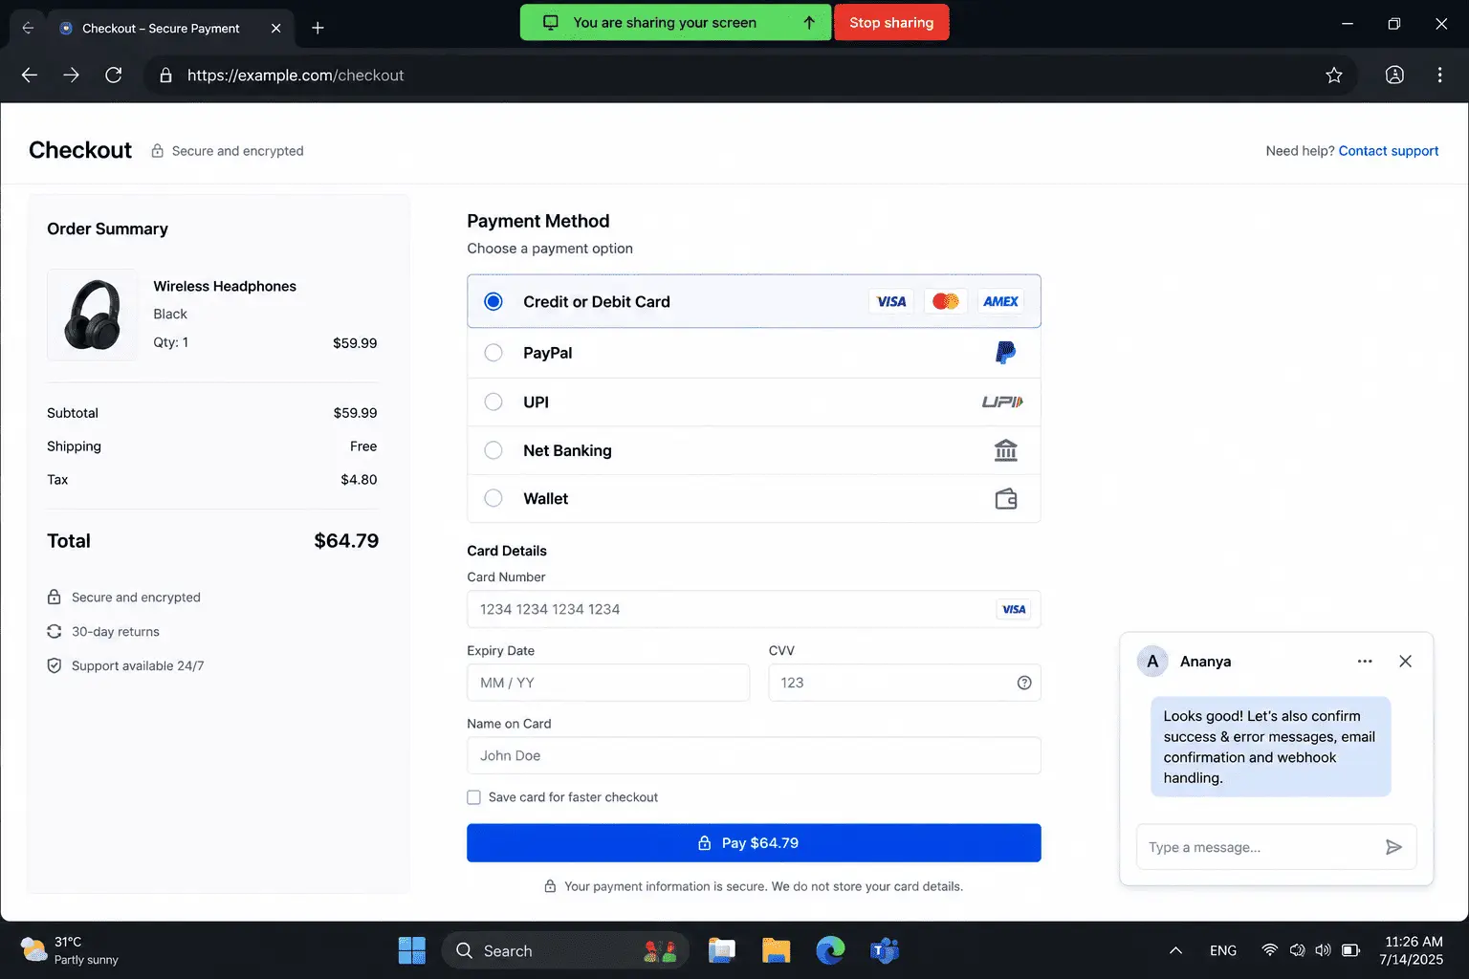This screenshot has width=1469, height=979.
Task: Click Ananya's avatar in chat header
Action: 1152,662
